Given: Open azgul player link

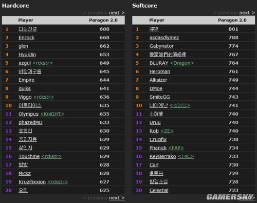Looking at the screenshot, I should point(25,63).
